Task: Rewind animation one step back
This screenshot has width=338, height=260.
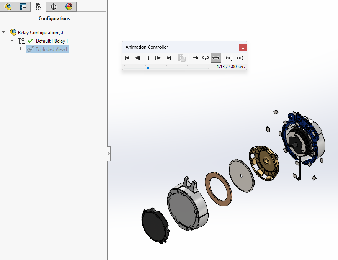Action: pos(137,58)
